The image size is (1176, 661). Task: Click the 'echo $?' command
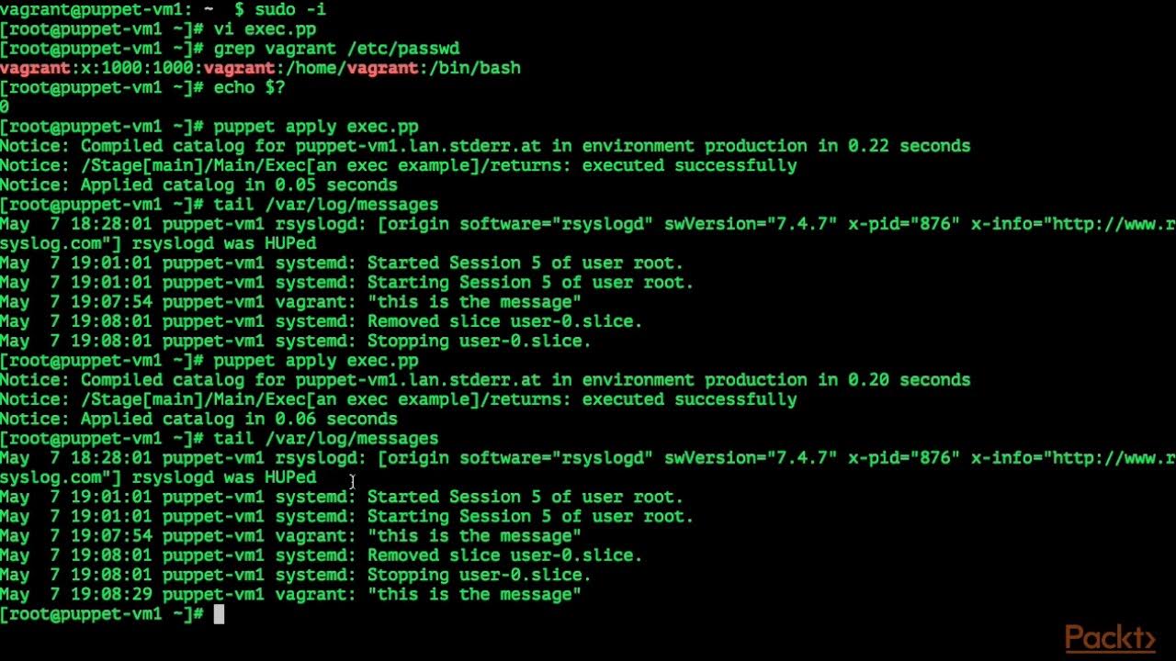tap(249, 88)
